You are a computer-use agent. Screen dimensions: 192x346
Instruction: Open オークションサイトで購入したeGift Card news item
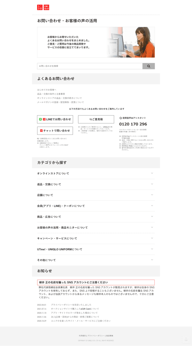(75, 309)
